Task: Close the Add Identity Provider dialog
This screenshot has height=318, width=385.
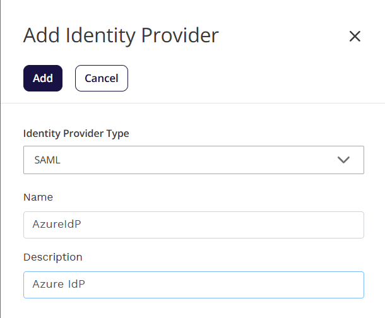Action: (355, 36)
